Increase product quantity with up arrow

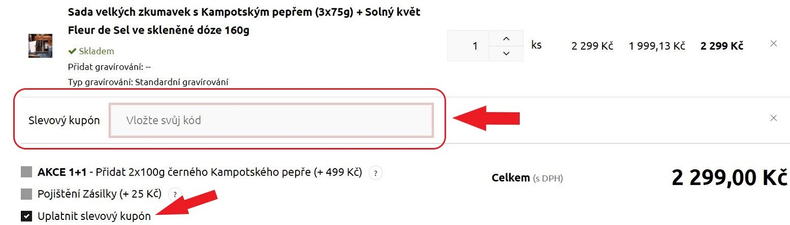[506, 38]
